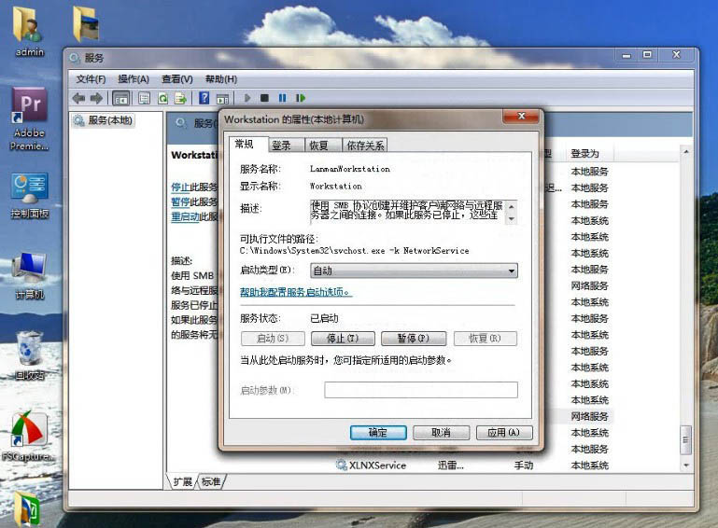Open 查看(V) menu
Screen dimensions: 718x528
(176, 79)
